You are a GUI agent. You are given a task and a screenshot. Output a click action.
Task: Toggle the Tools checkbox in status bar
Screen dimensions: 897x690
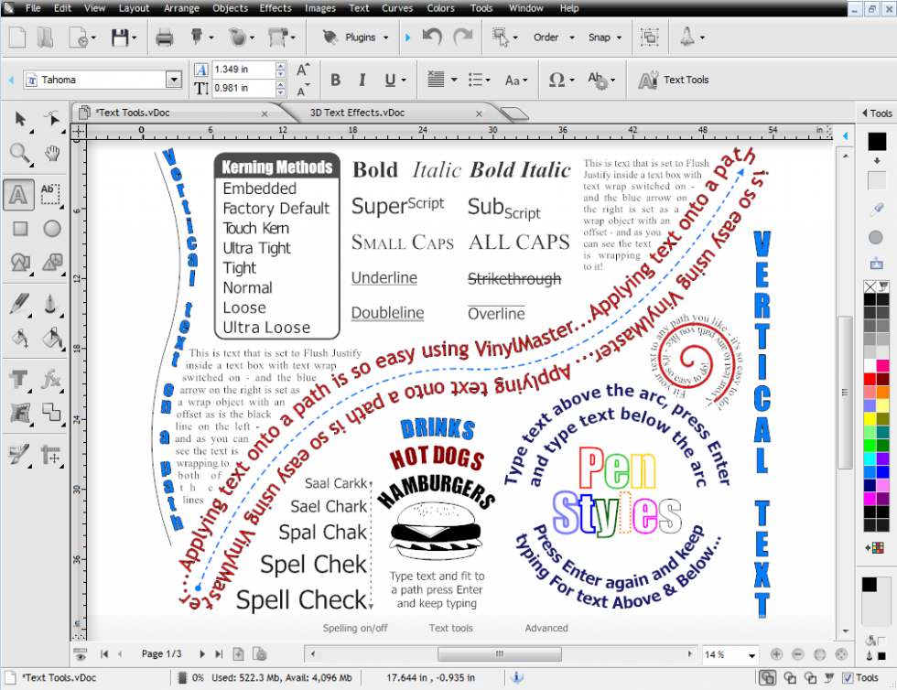point(846,678)
